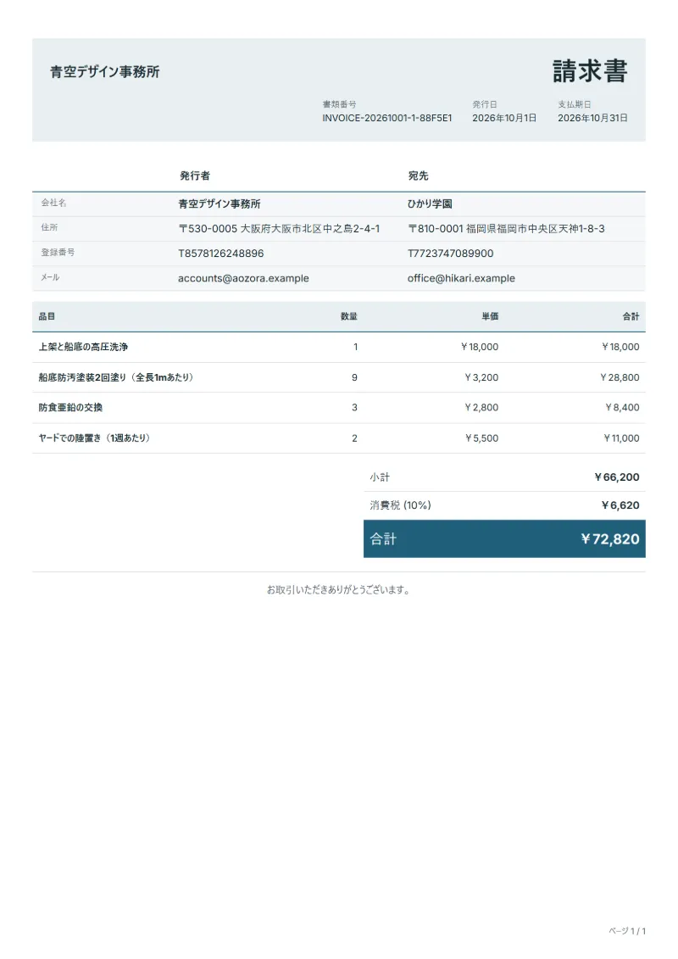Click unit price ￥18,000 for 高圧洗浄
678x959 pixels.
[x=480, y=347]
